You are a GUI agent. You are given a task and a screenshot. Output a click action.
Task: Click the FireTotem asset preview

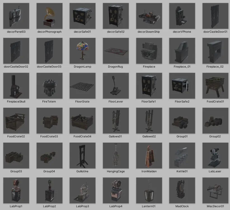[50, 86]
